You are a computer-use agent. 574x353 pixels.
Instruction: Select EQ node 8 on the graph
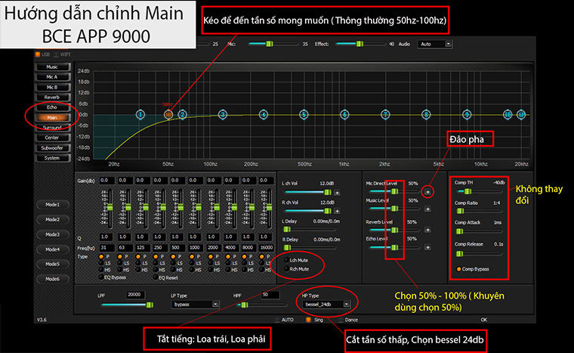coord(425,115)
